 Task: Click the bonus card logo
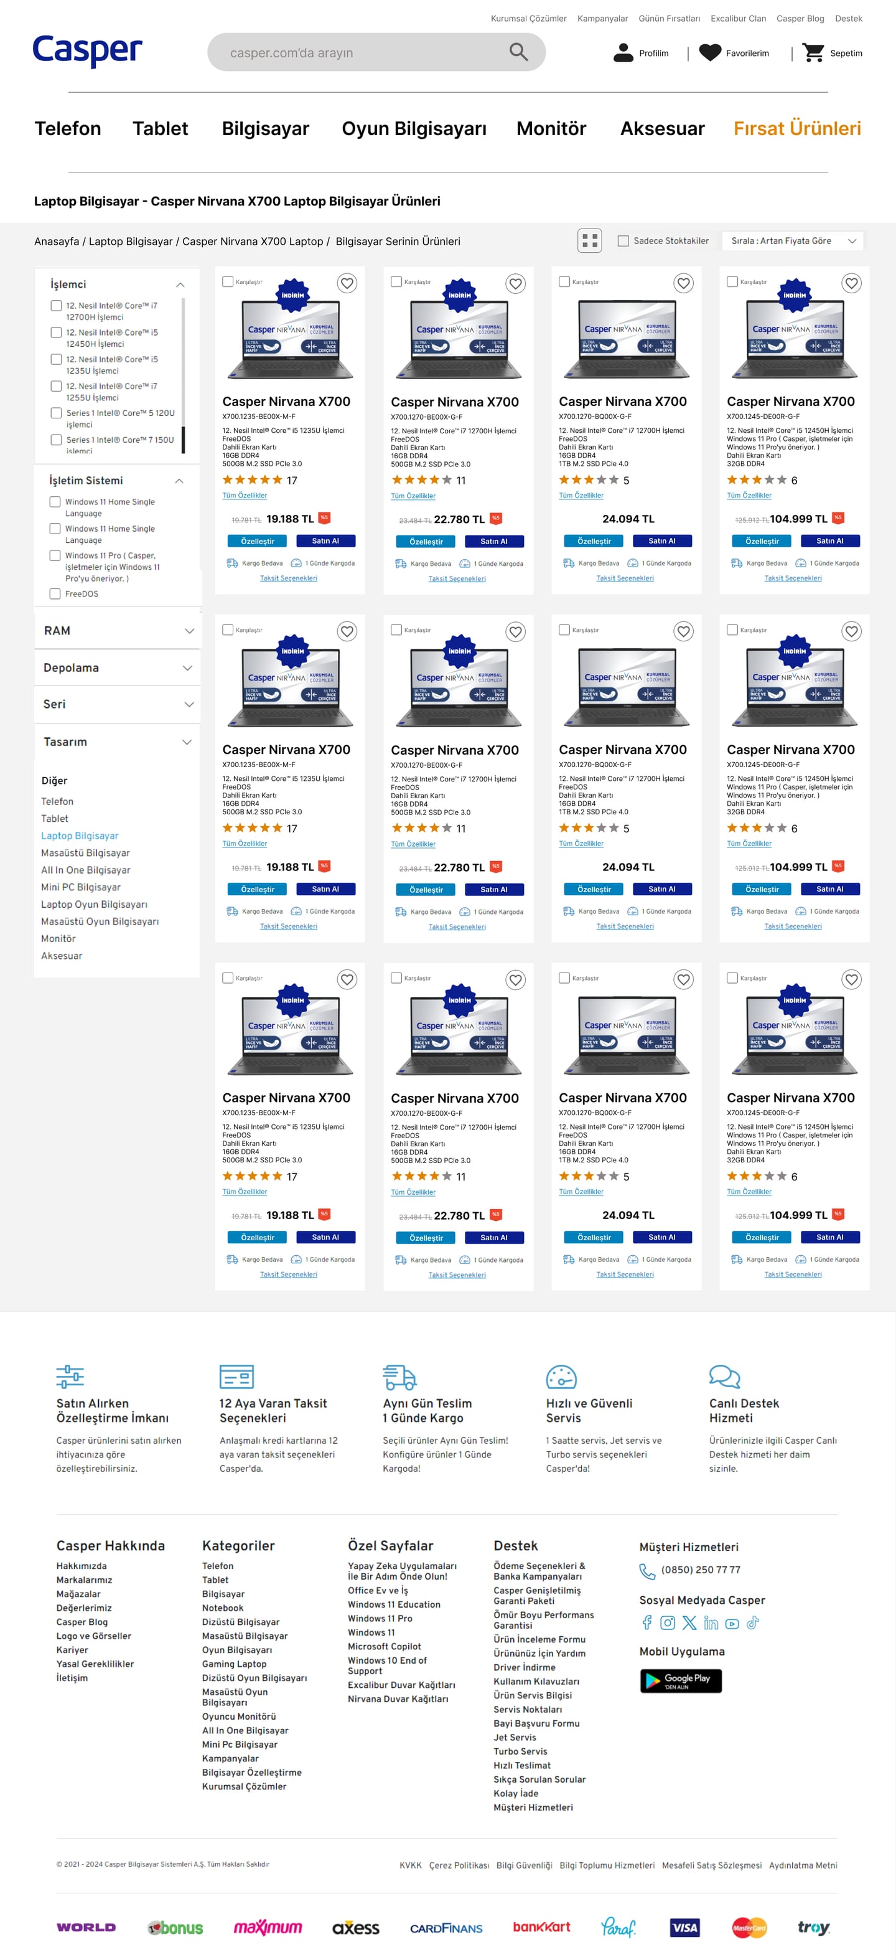(x=175, y=1927)
